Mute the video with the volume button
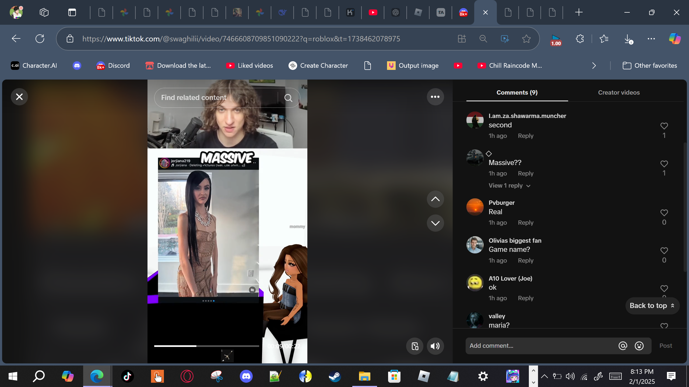The height and width of the screenshot is (387, 689). coord(435,346)
